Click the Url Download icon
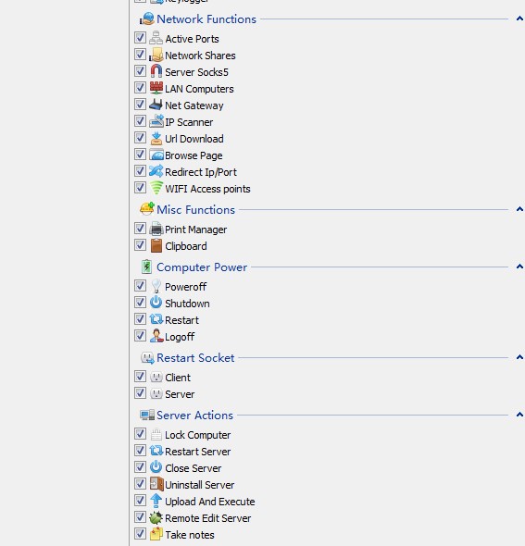The image size is (525, 546). pos(156,138)
